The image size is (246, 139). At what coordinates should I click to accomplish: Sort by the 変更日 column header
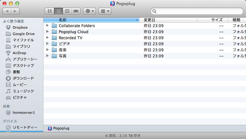tap(168, 20)
